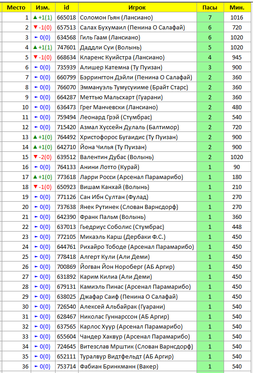The image size is (253, 373).
Task: Select the Игрок column header
Action: [x=137, y=8]
